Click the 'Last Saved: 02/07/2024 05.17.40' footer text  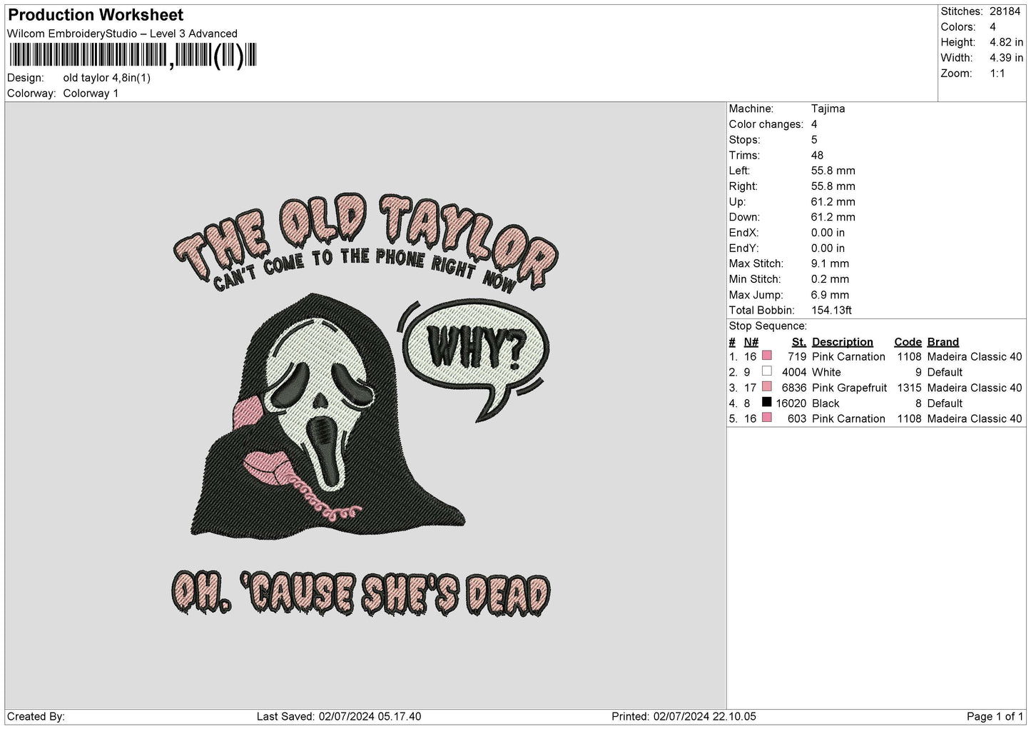coord(339,716)
